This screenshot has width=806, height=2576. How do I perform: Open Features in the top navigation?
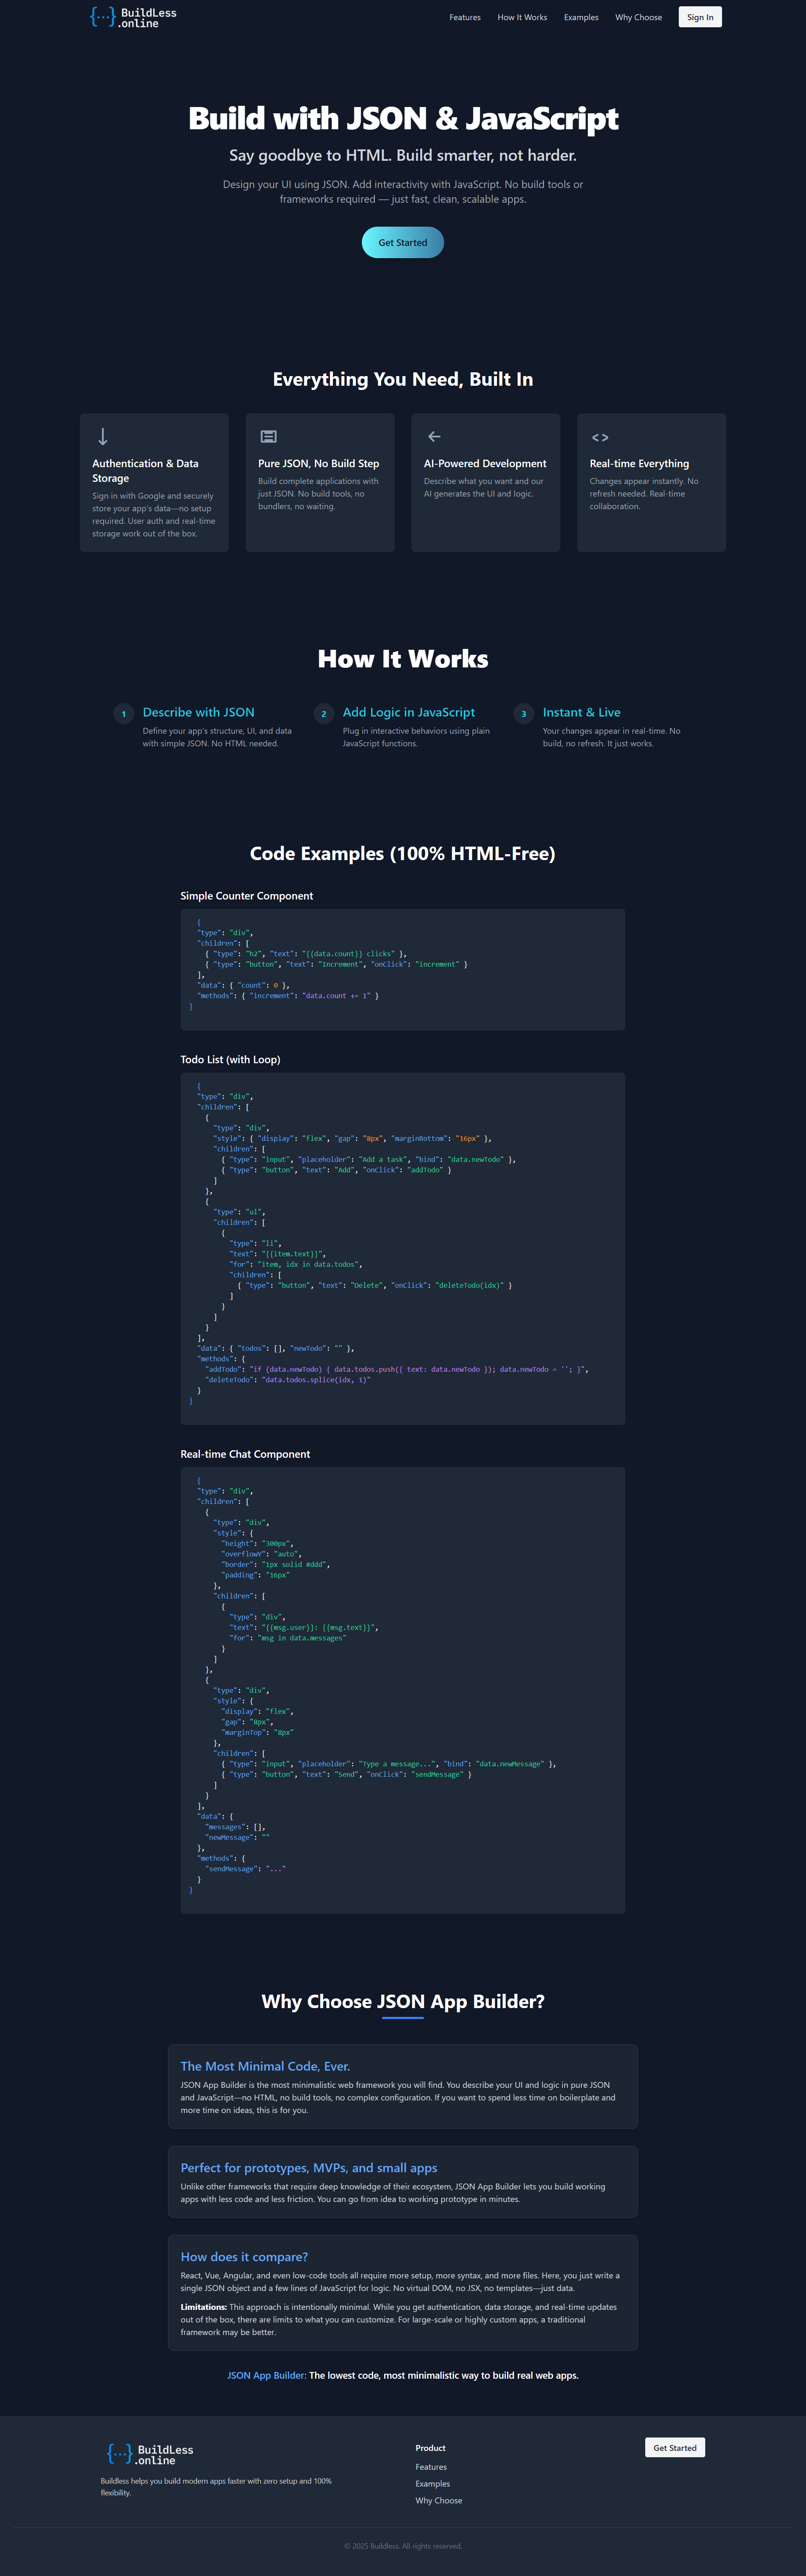[x=465, y=17]
